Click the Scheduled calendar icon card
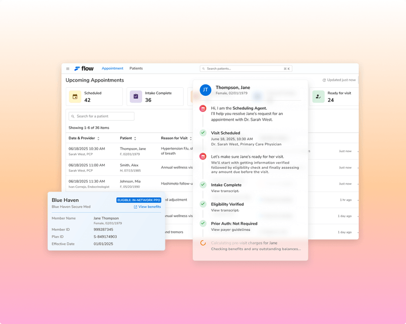Image resolution: width=406 pixels, height=324 pixels. 75,96
